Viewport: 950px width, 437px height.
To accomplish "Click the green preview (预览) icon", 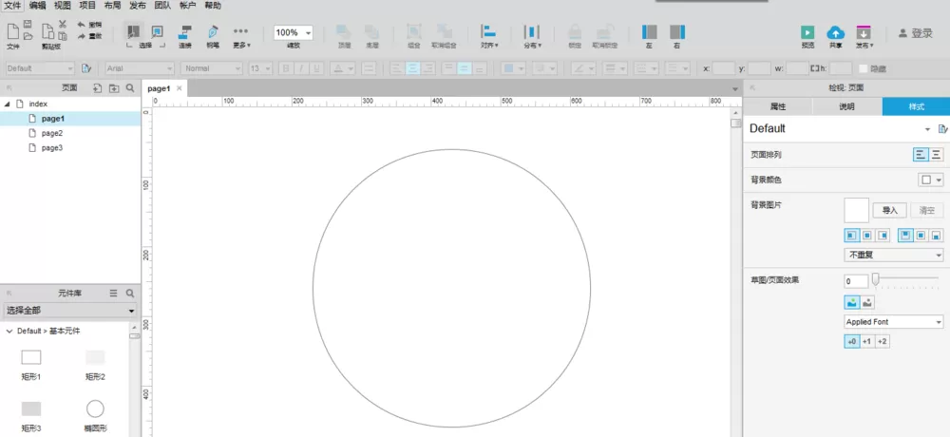I will [x=807, y=32].
